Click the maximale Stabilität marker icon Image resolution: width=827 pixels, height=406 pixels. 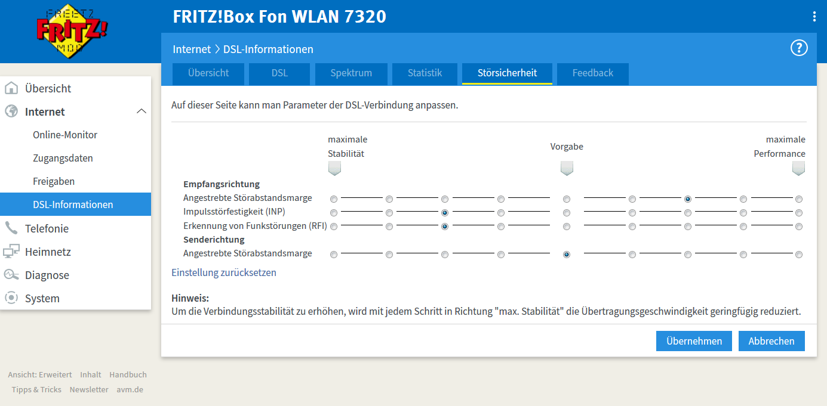point(334,169)
